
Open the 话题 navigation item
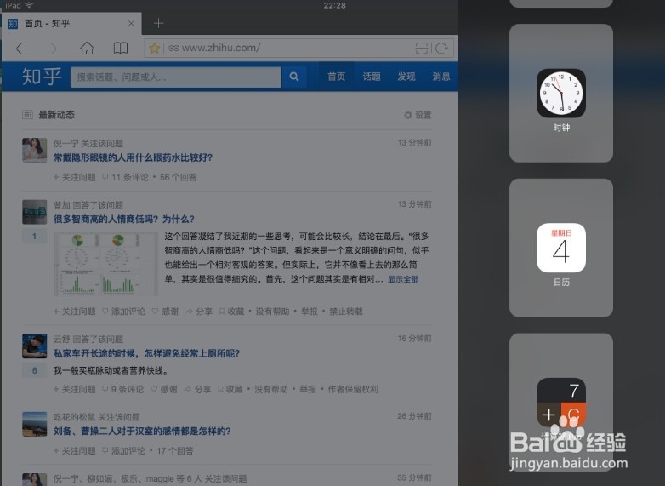[372, 77]
